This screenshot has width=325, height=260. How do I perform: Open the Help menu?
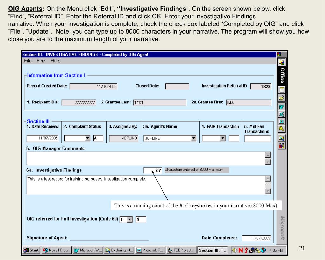tap(55, 61)
